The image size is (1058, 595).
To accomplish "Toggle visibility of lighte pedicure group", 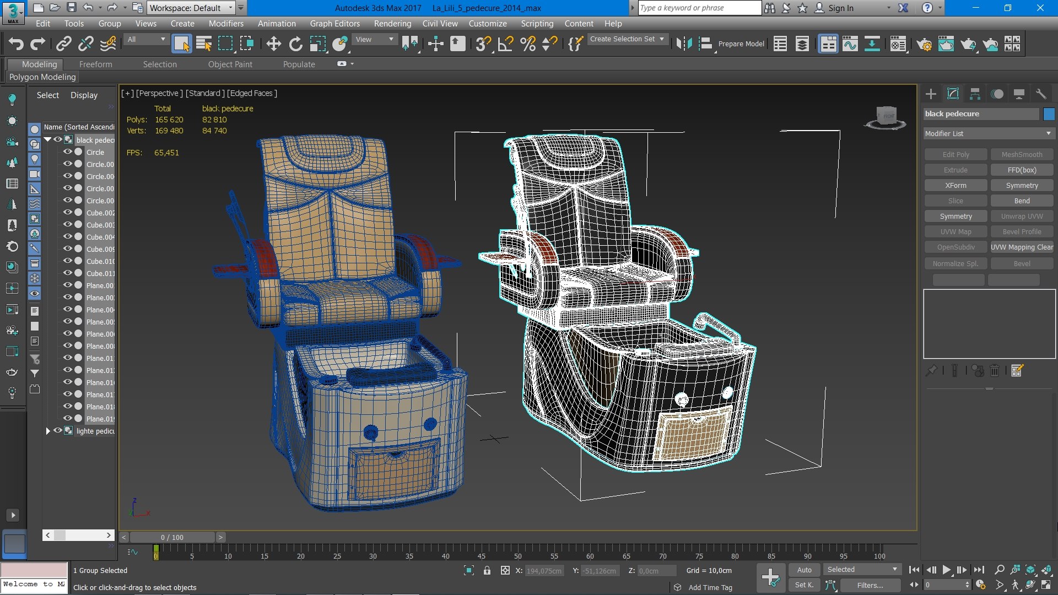I will click(x=58, y=430).
